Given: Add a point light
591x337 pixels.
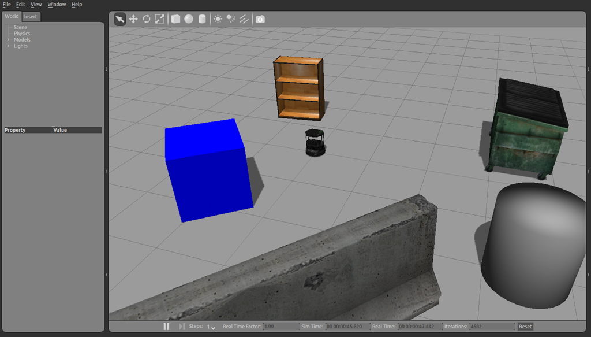Looking at the screenshot, I should [x=218, y=19].
